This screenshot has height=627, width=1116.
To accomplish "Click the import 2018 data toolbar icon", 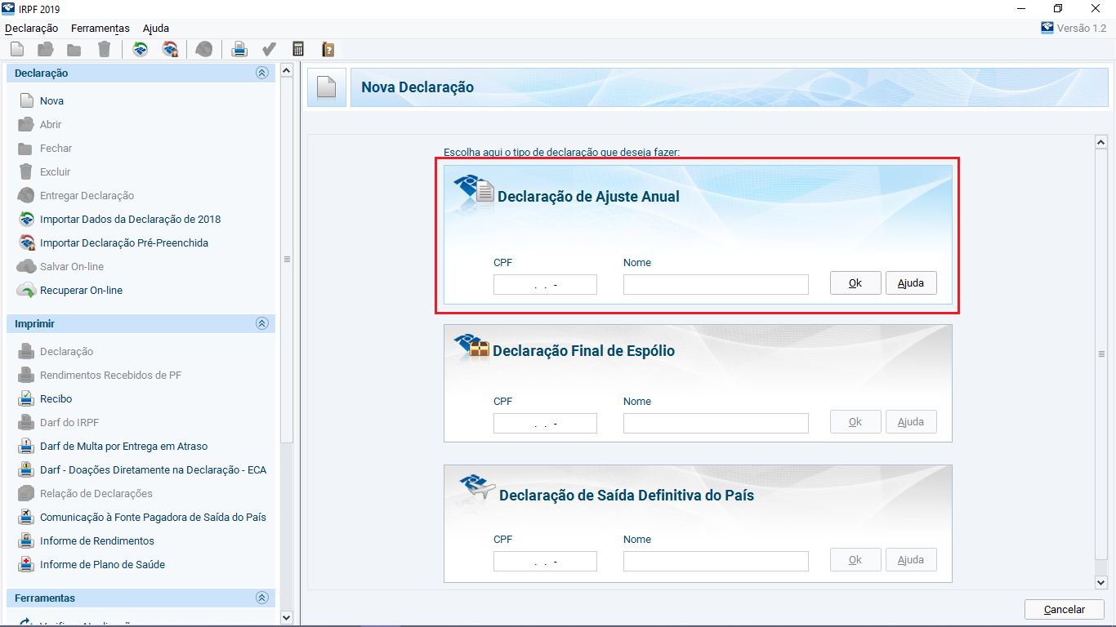I will tap(141, 50).
